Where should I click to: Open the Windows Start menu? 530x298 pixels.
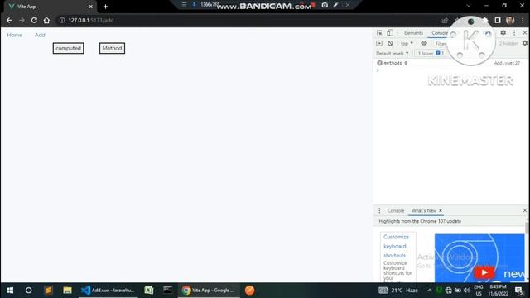(10, 291)
